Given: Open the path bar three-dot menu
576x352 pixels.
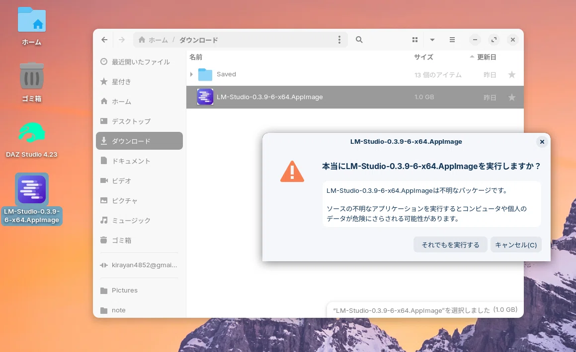Looking at the screenshot, I should (339, 40).
